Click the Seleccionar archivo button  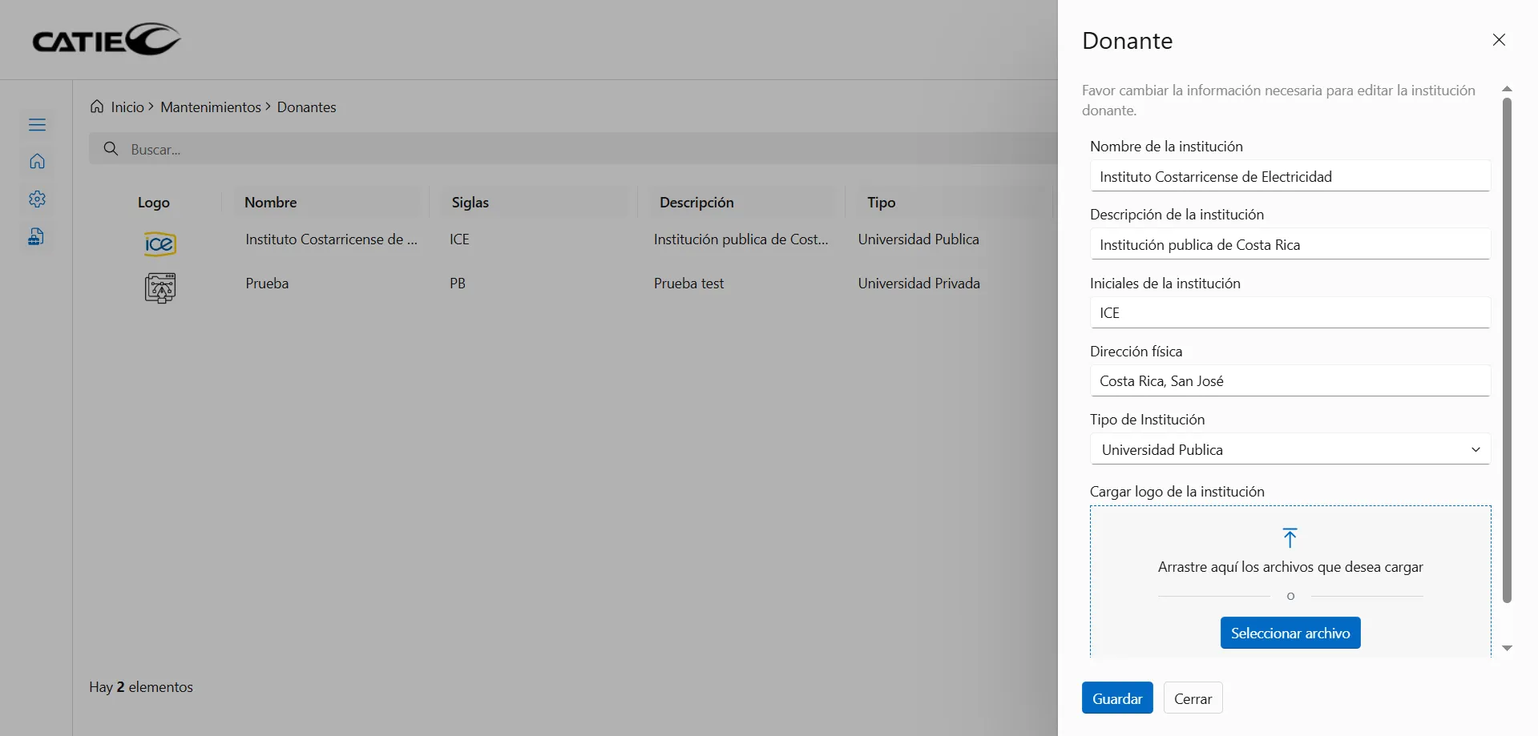tap(1290, 633)
